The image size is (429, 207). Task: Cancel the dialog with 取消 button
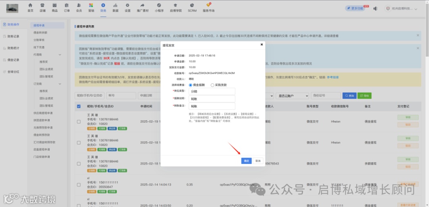click(258, 161)
